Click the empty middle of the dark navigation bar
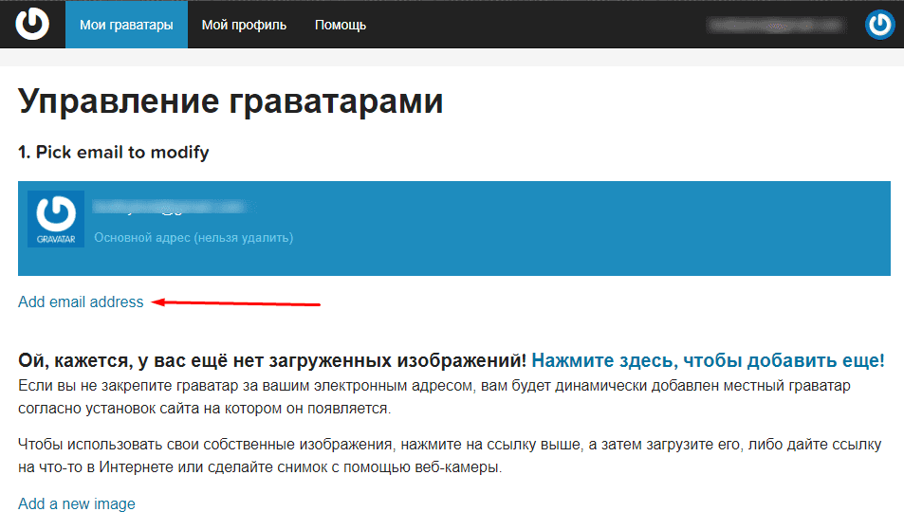This screenshot has height=530, width=904. pyautogui.click(x=541, y=25)
